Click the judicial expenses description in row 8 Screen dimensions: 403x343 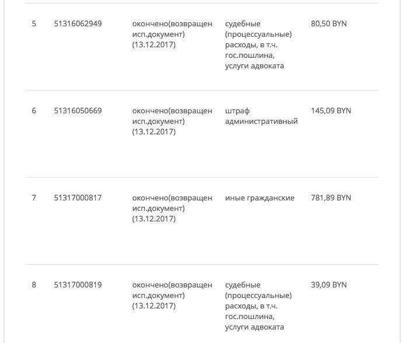258,306
